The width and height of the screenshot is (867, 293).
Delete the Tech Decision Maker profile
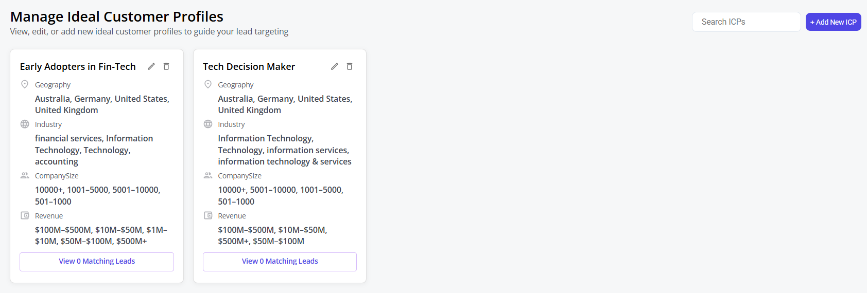350,66
